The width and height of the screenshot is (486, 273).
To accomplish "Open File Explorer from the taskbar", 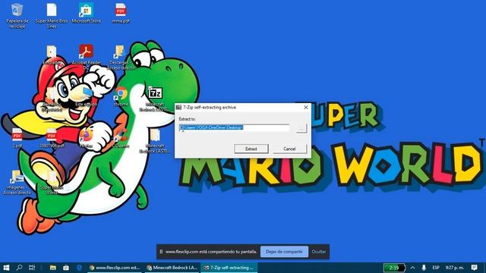I will pos(53,268).
